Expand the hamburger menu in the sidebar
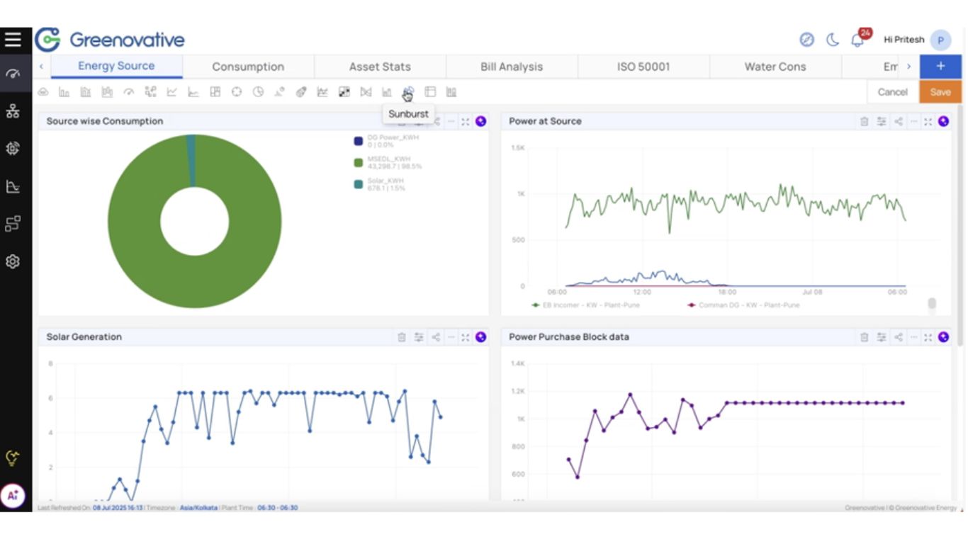The image size is (968, 544). (x=13, y=39)
